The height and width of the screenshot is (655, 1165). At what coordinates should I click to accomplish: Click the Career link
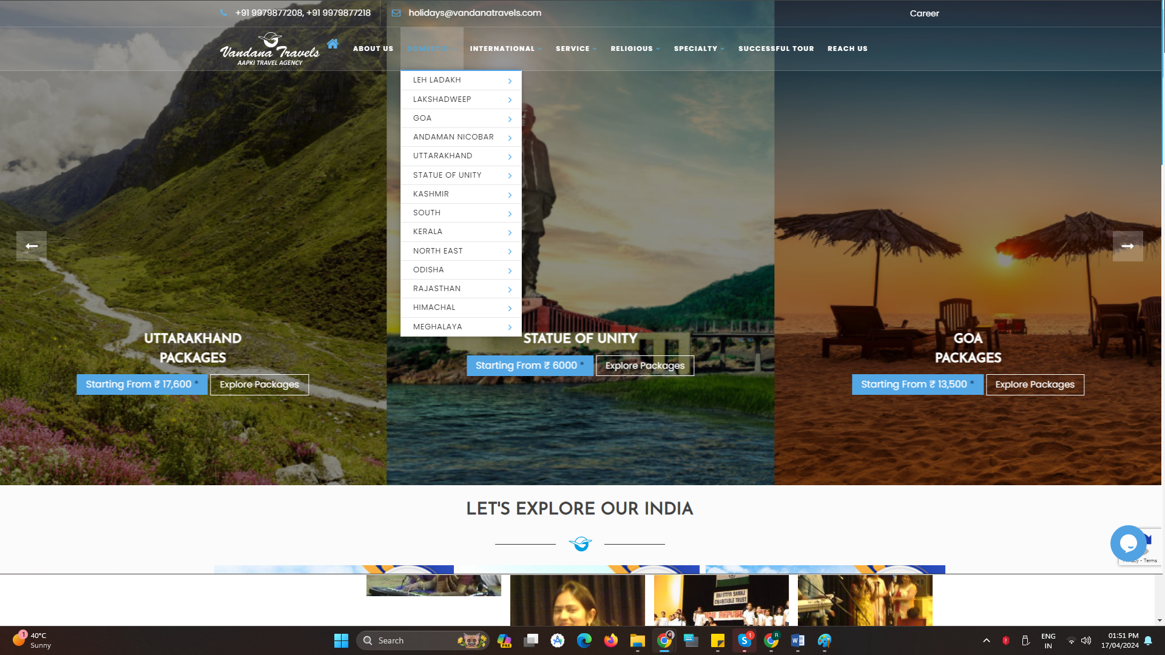(924, 13)
